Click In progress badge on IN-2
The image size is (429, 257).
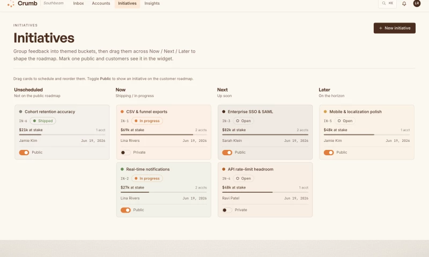147,178
